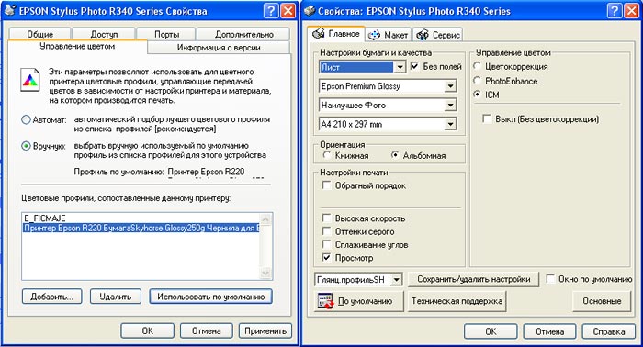Close the right properties window
The height and width of the screenshot is (347, 643).
pos(632,11)
